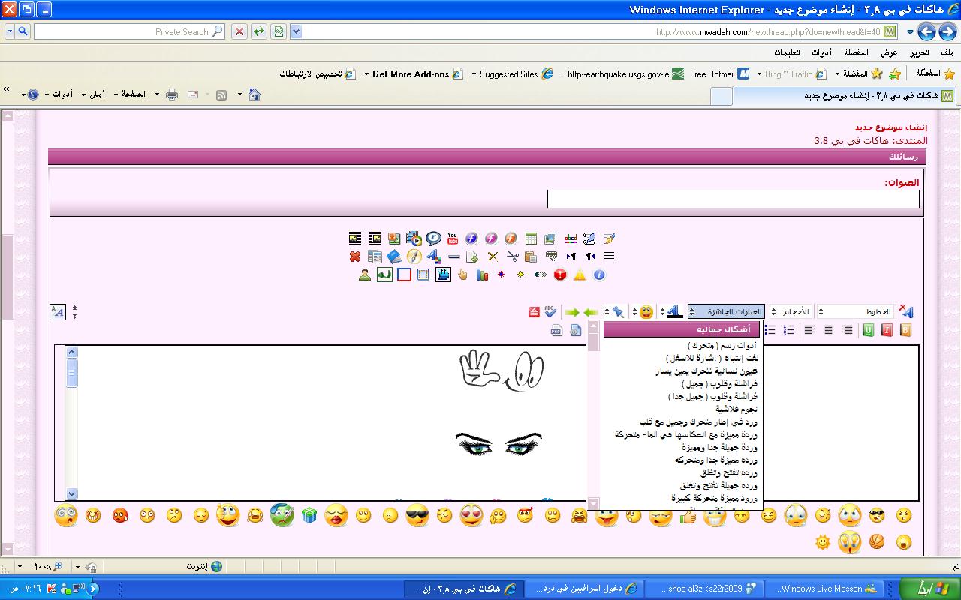
Task: Open the text color picker with underlined A
Action: pos(675,311)
